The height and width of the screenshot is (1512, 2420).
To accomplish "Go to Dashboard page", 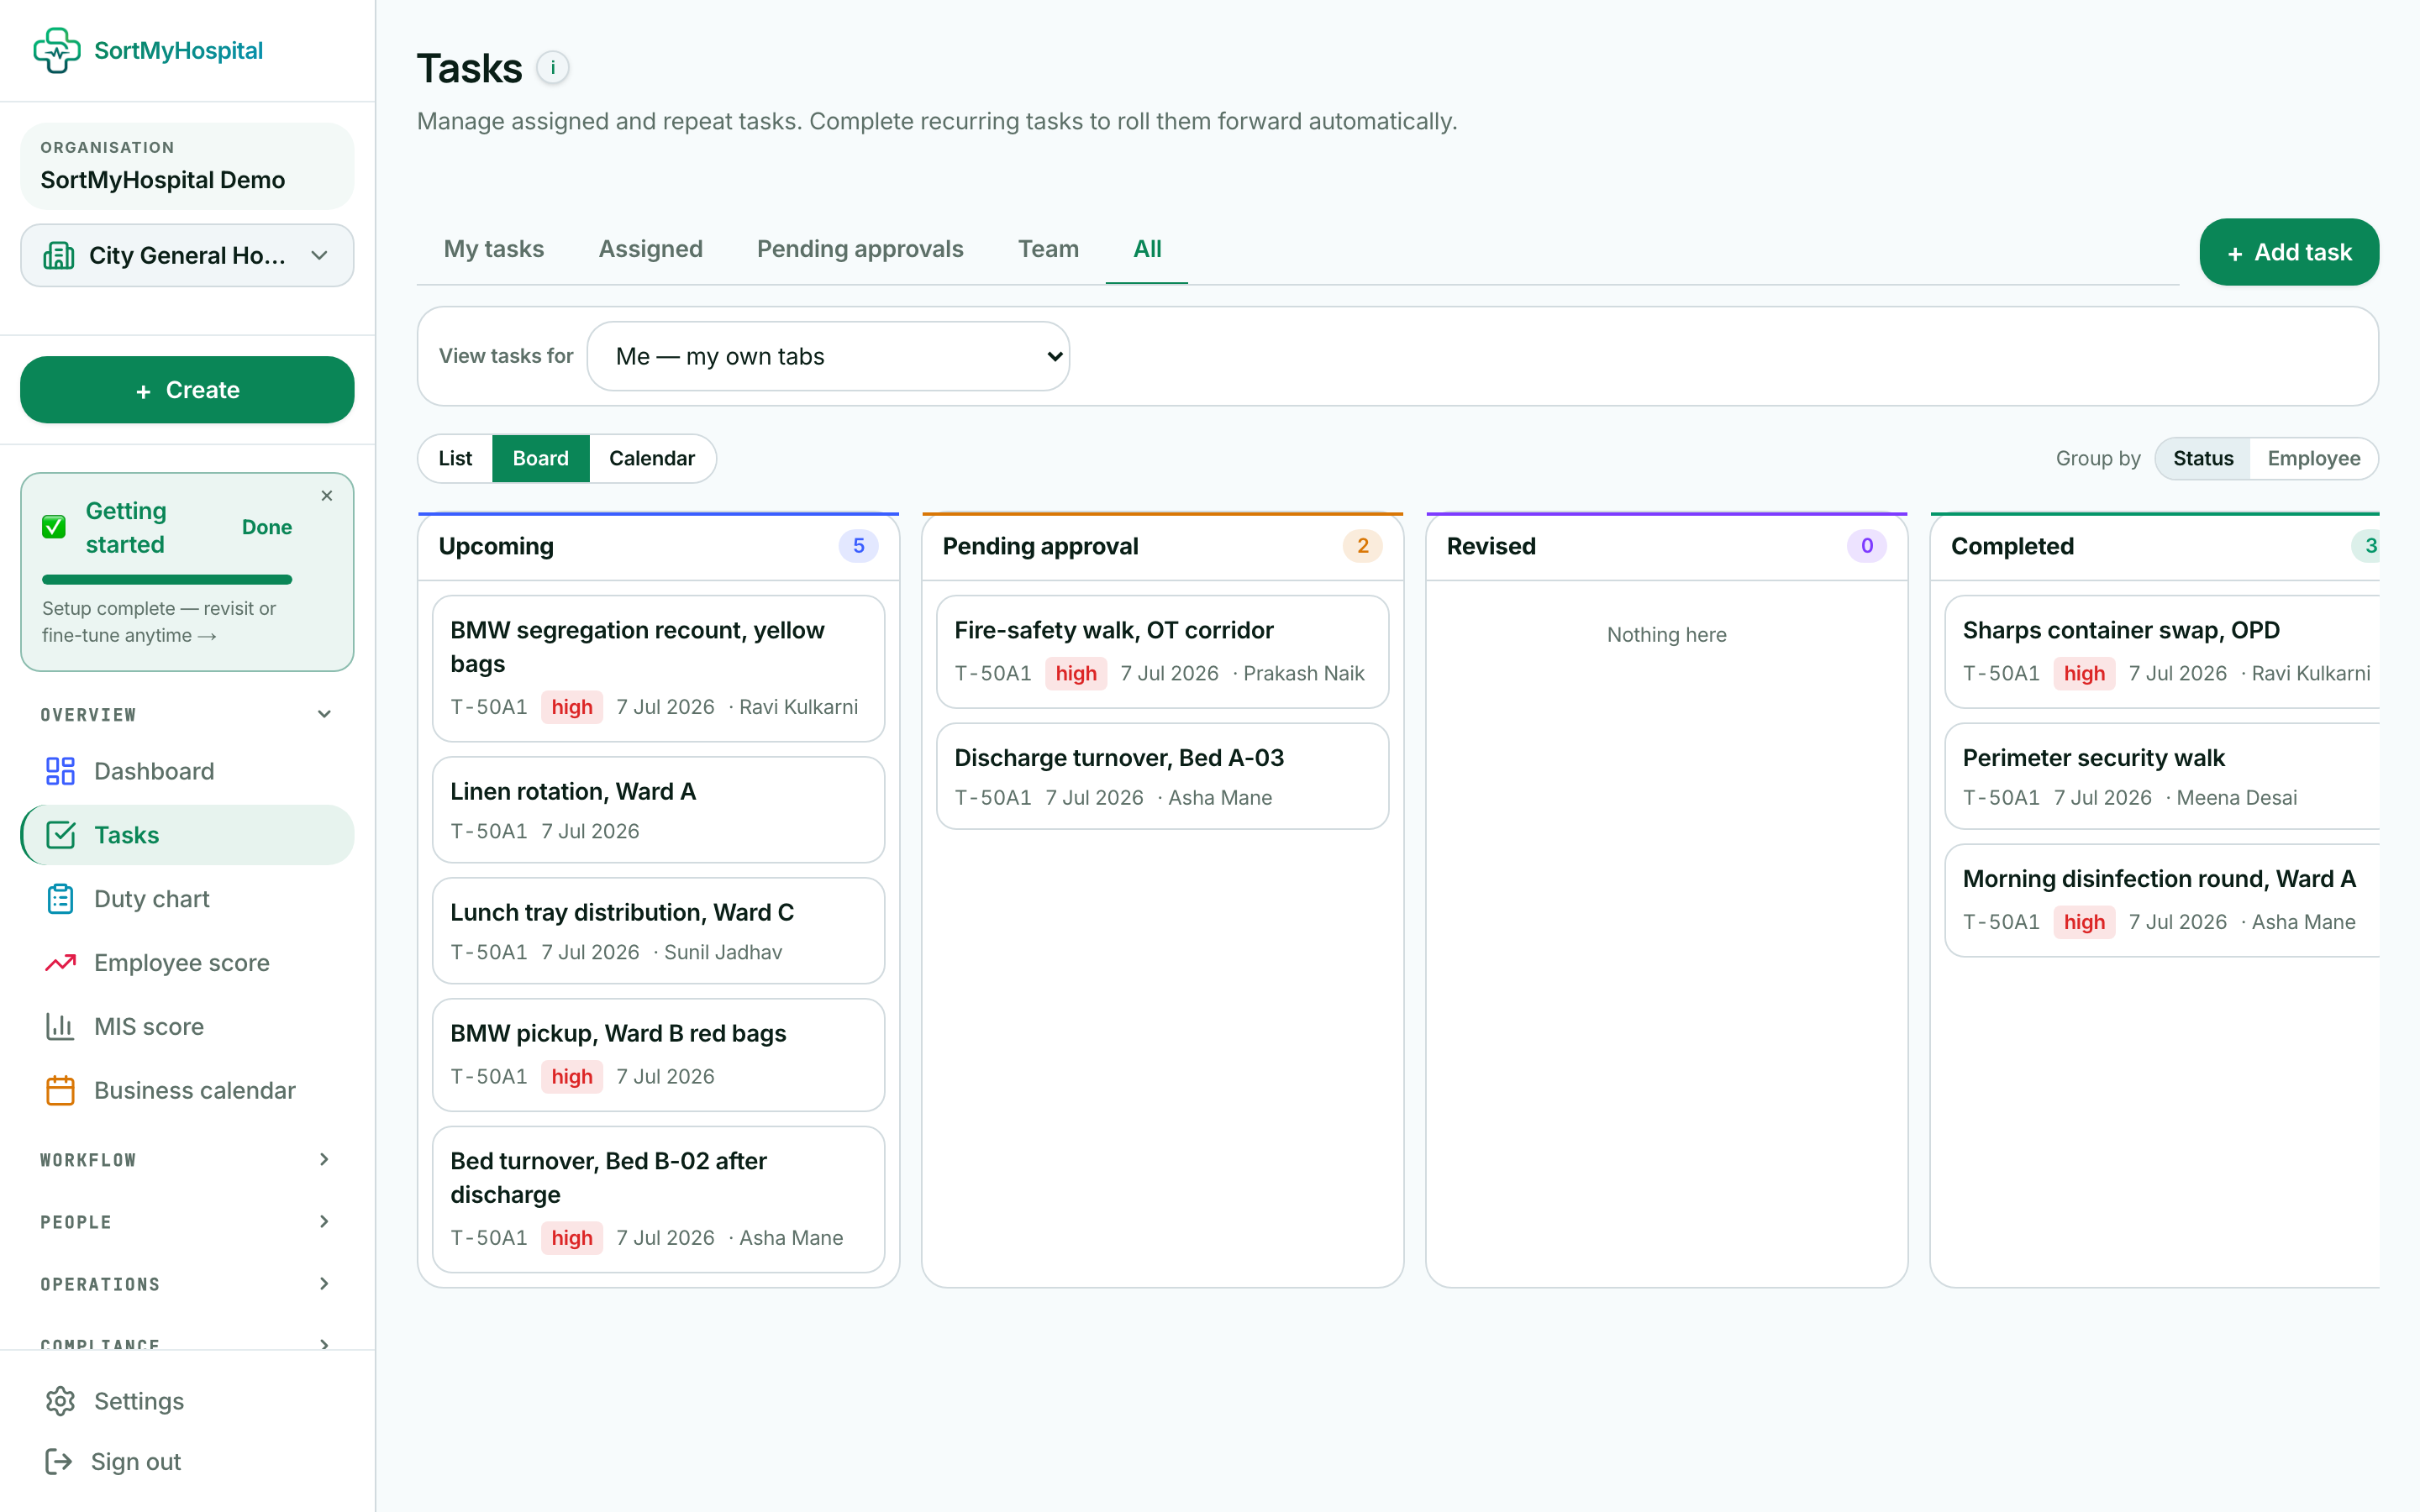I will click(x=187, y=771).
